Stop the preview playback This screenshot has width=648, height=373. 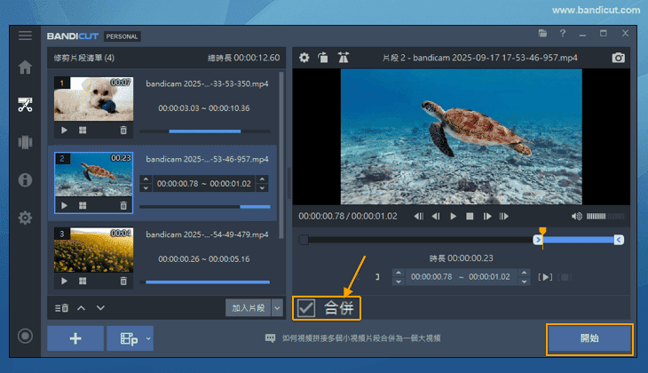(470, 217)
